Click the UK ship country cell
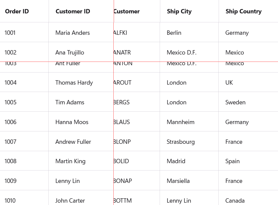 coord(229,83)
